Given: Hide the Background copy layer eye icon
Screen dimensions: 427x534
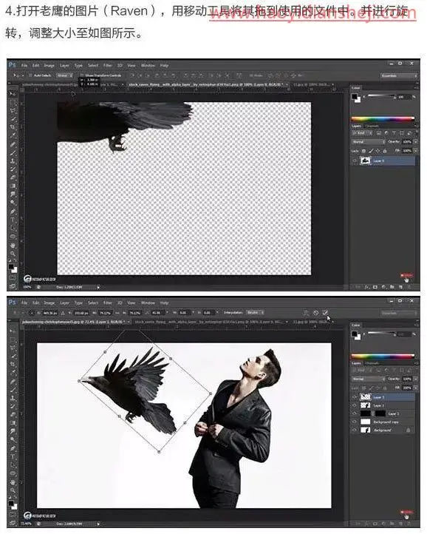Looking at the screenshot, I should [355, 422].
